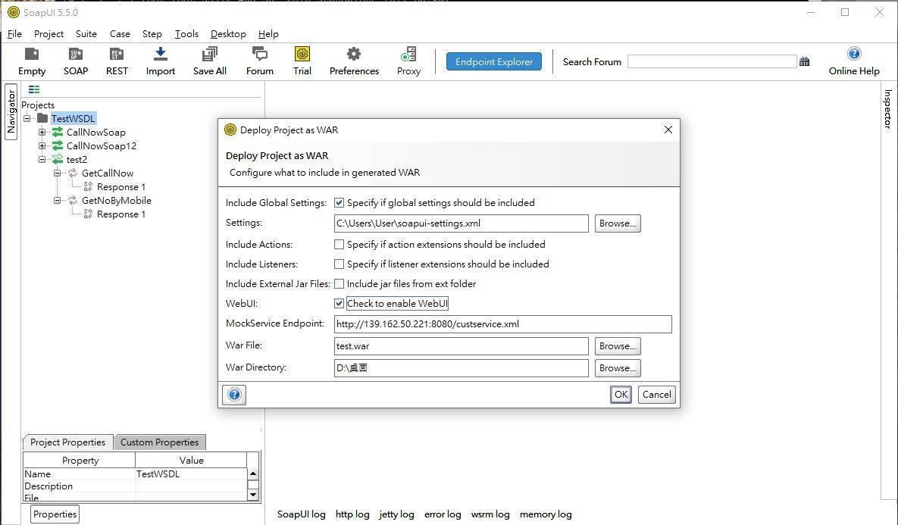898x525 pixels.
Task: Browse for the Settings file
Action: click(x=618, y=223)
